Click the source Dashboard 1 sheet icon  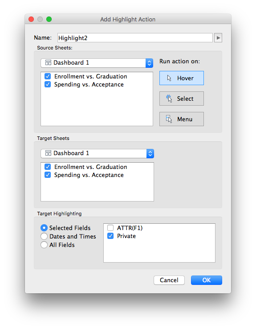[x=48, y=62]
